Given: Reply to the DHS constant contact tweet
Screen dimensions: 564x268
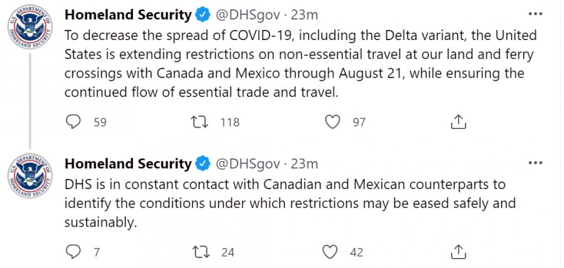Looking at the screenshot, I should click(x=74, y=252).
